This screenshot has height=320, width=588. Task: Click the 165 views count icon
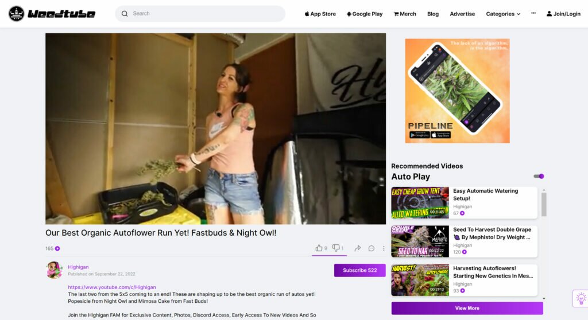click(57, 248)
